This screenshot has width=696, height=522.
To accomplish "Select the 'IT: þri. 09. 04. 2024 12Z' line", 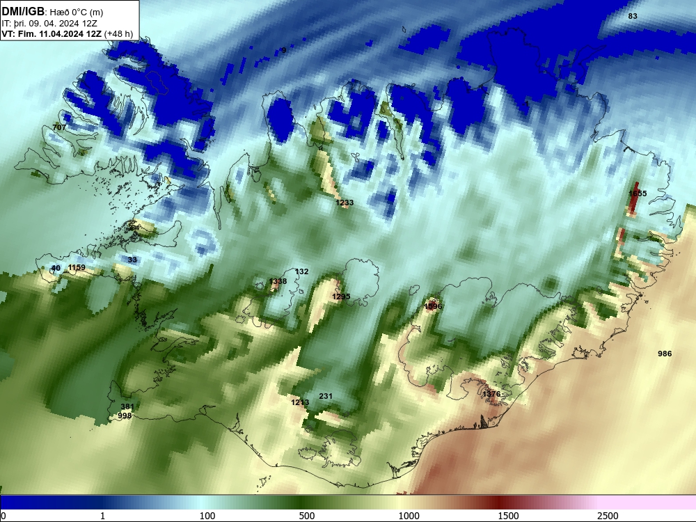I will point(49,24).
